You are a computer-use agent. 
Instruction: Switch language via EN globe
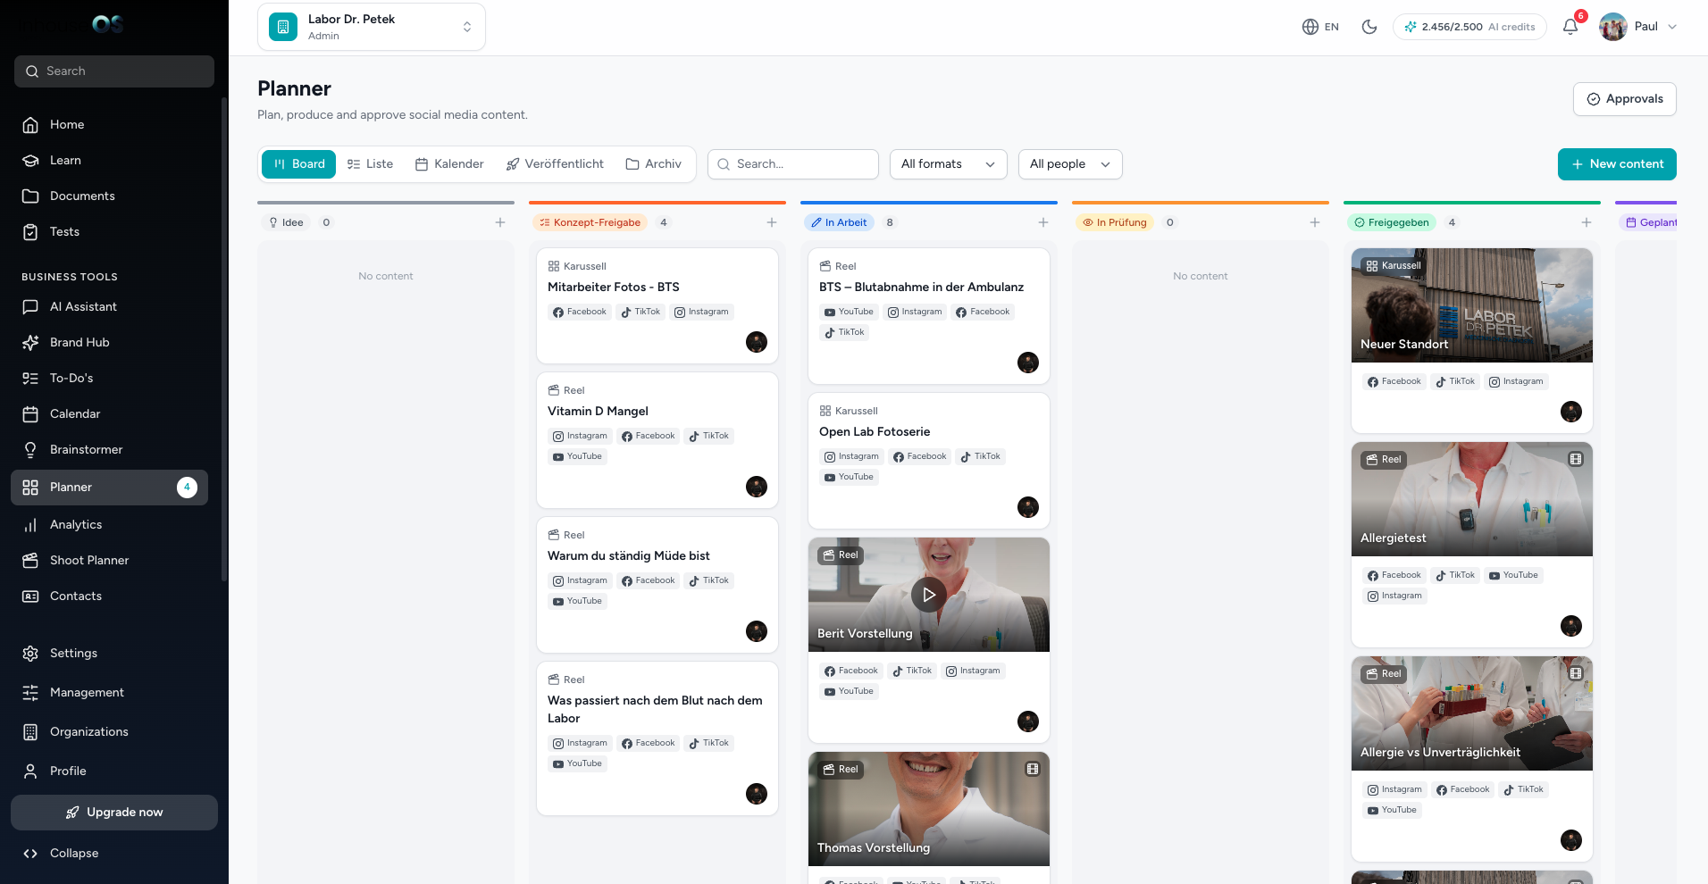point(1320,27)
